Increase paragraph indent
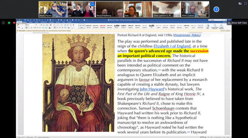The width and height of the screenshot is (248, 138). pyautogui.click(x=68, y=25)
